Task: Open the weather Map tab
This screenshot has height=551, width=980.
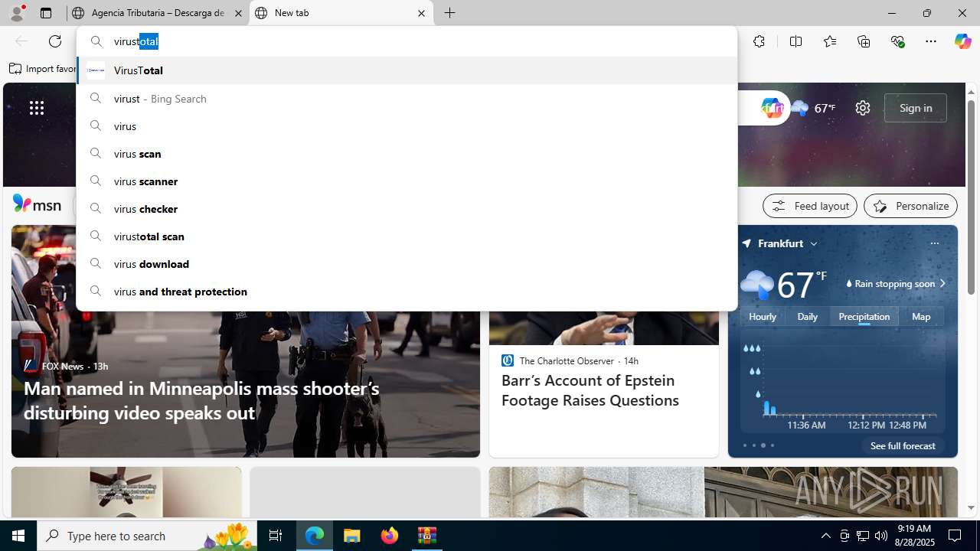Action: pyautogui.click(x=921, y=317)
